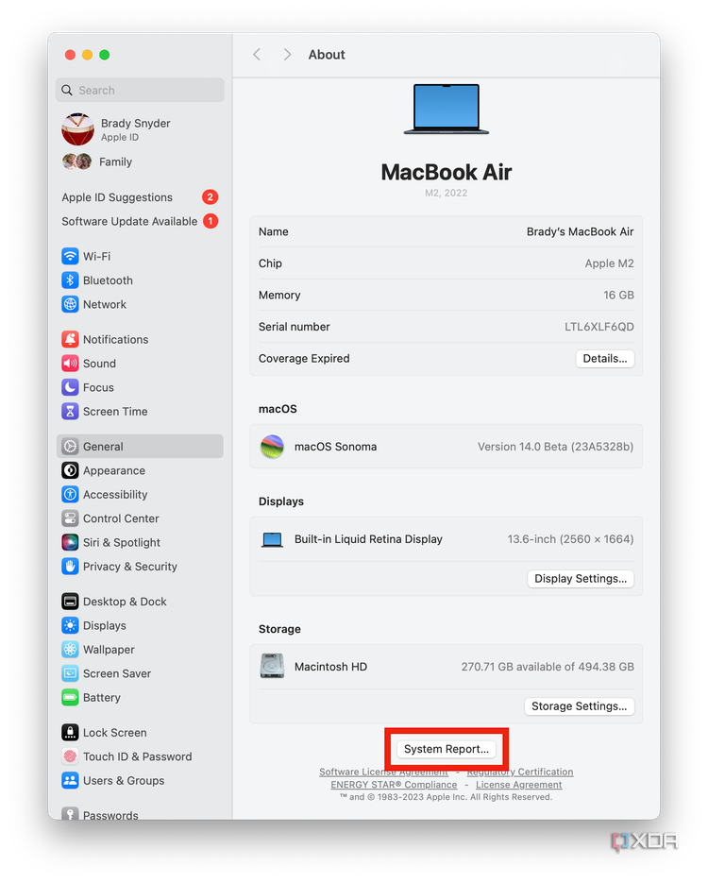Viewport: 708px width, 883px height.
Task: Open Screen Time hourglass icon
Action: 70,412
